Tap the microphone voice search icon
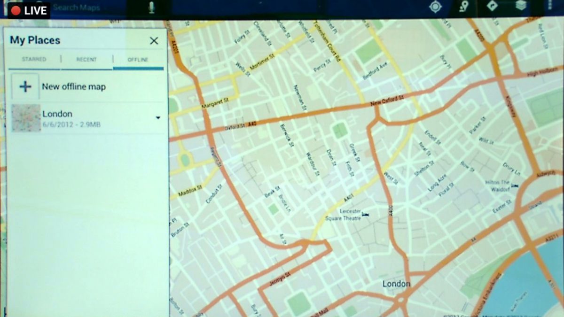Image resolution: width=564 pixels, height=317 pixels. coord(151,8)
